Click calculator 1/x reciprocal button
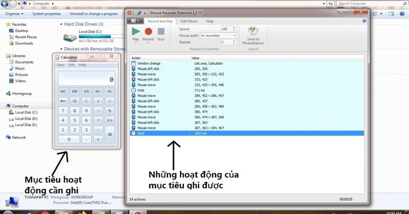 (x=110, y=120)
